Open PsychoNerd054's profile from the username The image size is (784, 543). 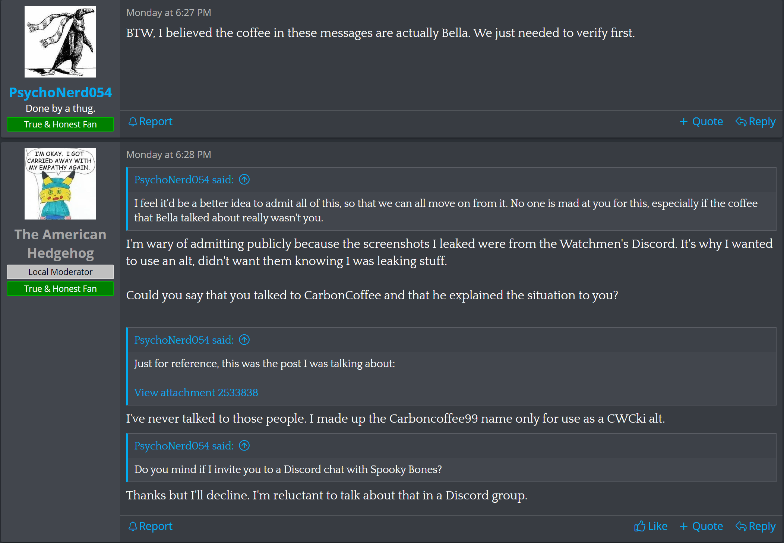tap(60, 92)
